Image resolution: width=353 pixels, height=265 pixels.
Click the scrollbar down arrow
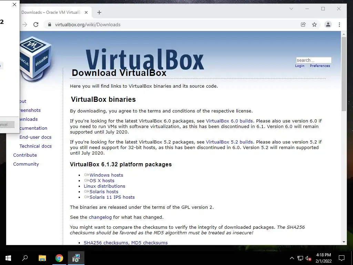tap(344, 242)
